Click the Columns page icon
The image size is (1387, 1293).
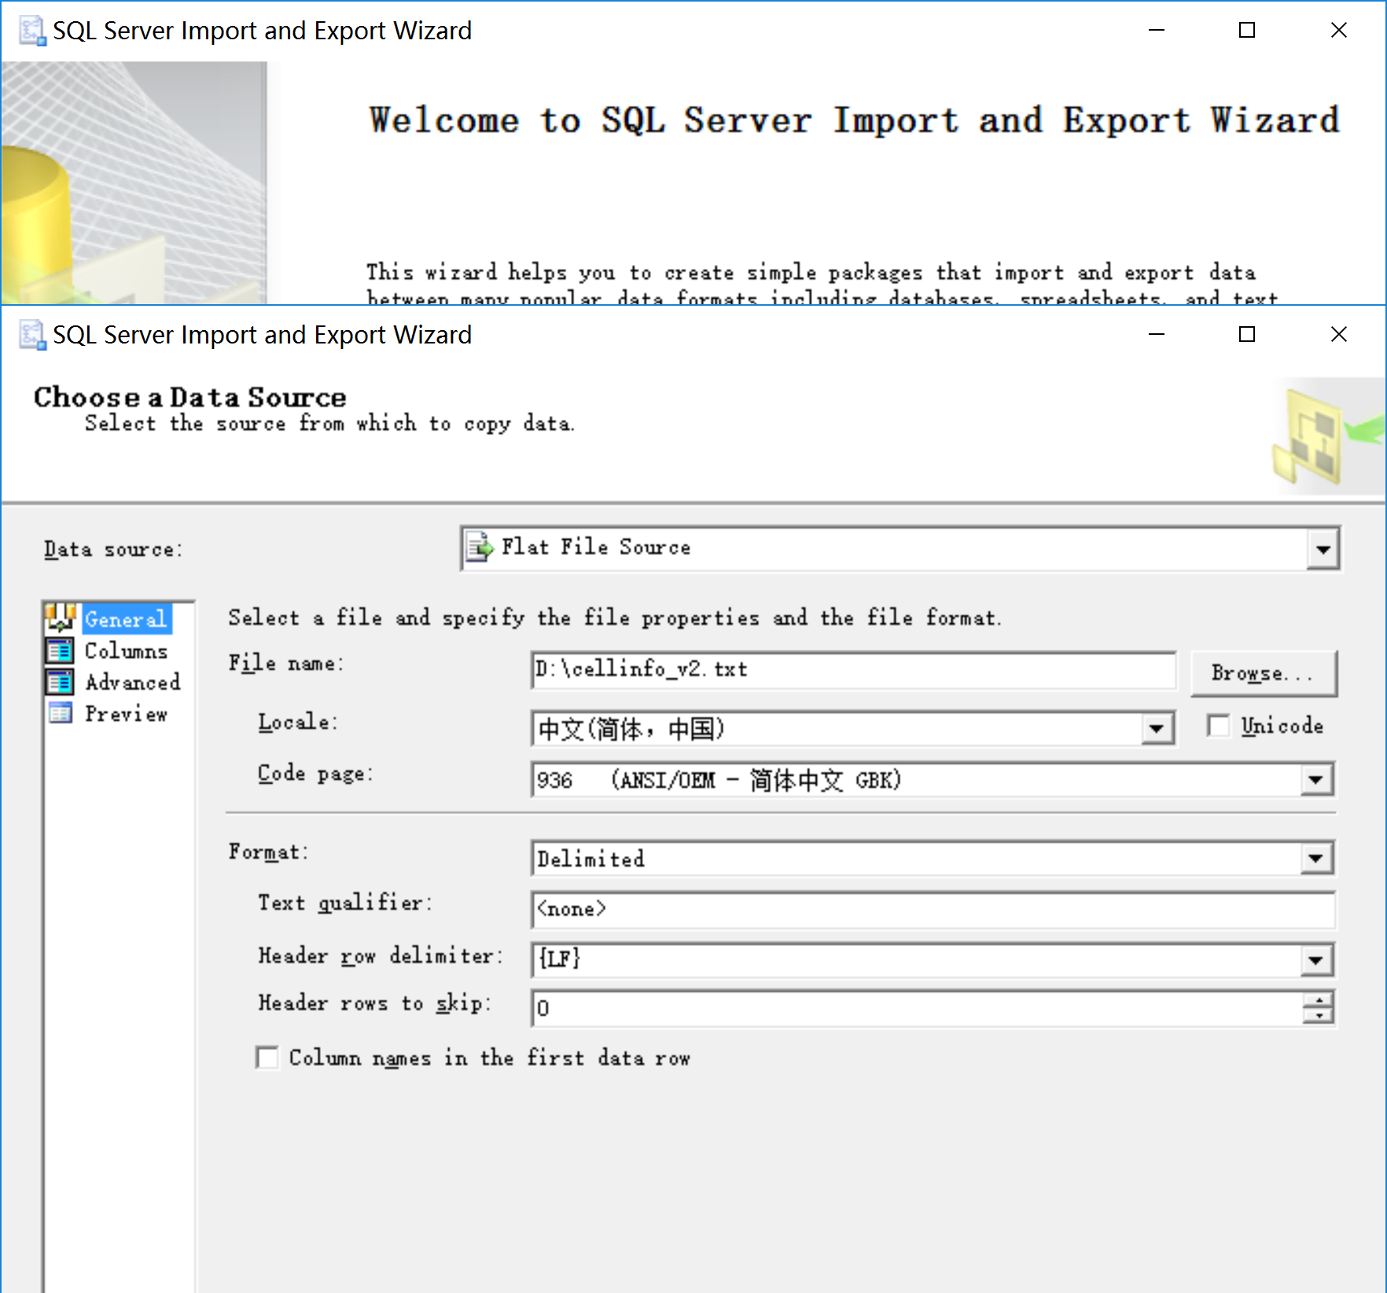click(61, 651)
